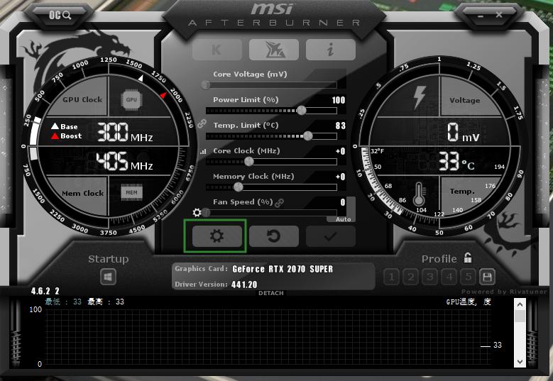Click the Boost clock red triangle legend
The height and width of the screenshot is (381, 553).
tap(55, 136)
